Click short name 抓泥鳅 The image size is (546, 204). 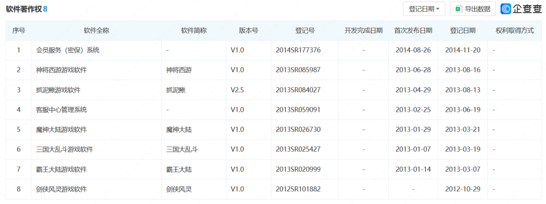click(x=176, y=90)
